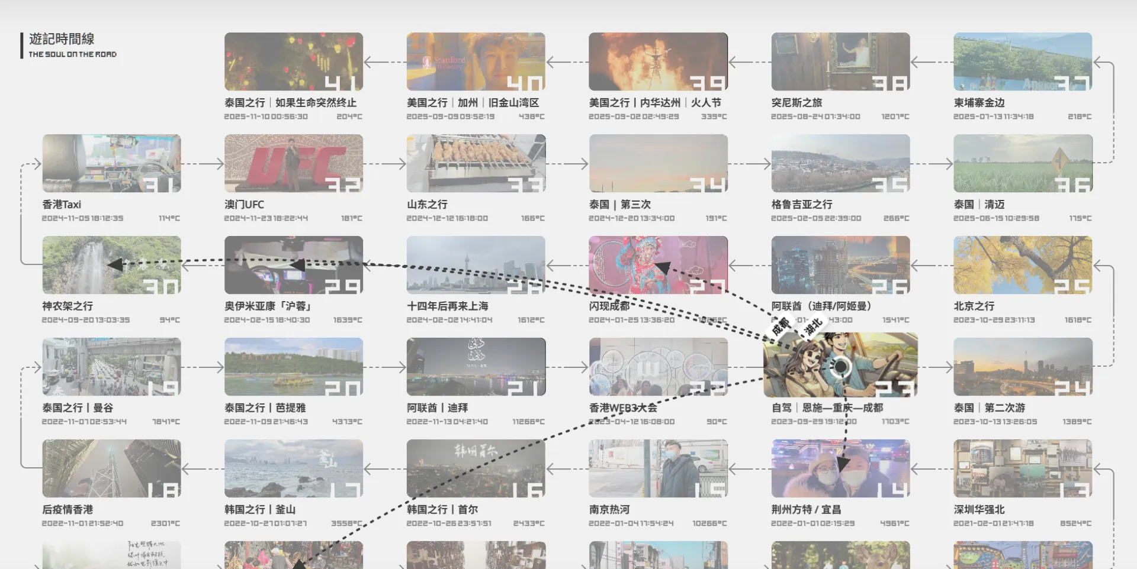
Task: Click the 成都 tag on the road-trip card
Action: pos(781,326)
